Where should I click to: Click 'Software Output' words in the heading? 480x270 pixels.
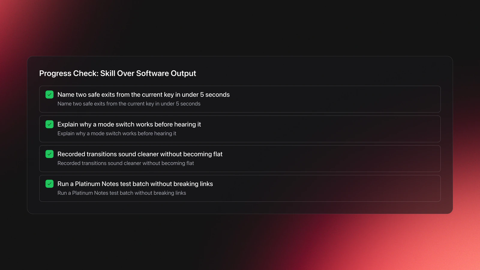coord(166,73)
